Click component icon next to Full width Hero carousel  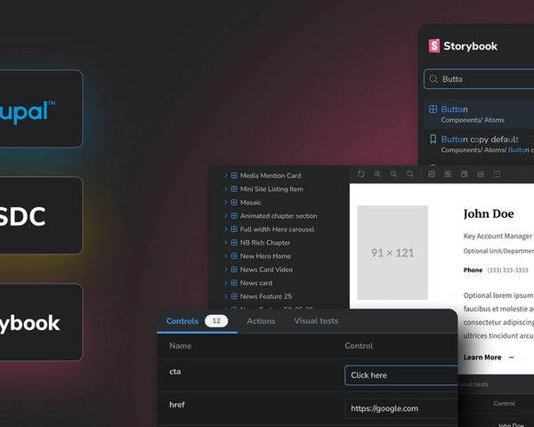pyautogui.click(x=234, y=230)
